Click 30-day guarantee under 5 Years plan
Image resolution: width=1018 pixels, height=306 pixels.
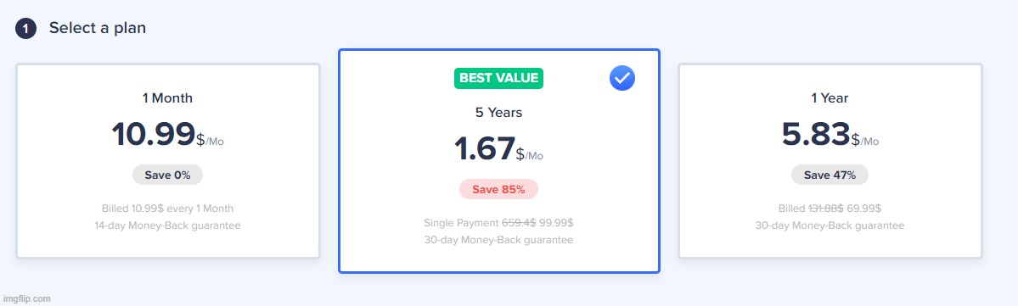(498, 241)
